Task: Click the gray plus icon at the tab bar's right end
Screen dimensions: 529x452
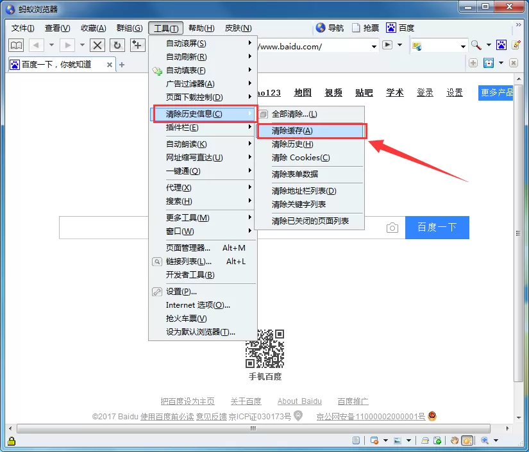Action: coord(473,63)
